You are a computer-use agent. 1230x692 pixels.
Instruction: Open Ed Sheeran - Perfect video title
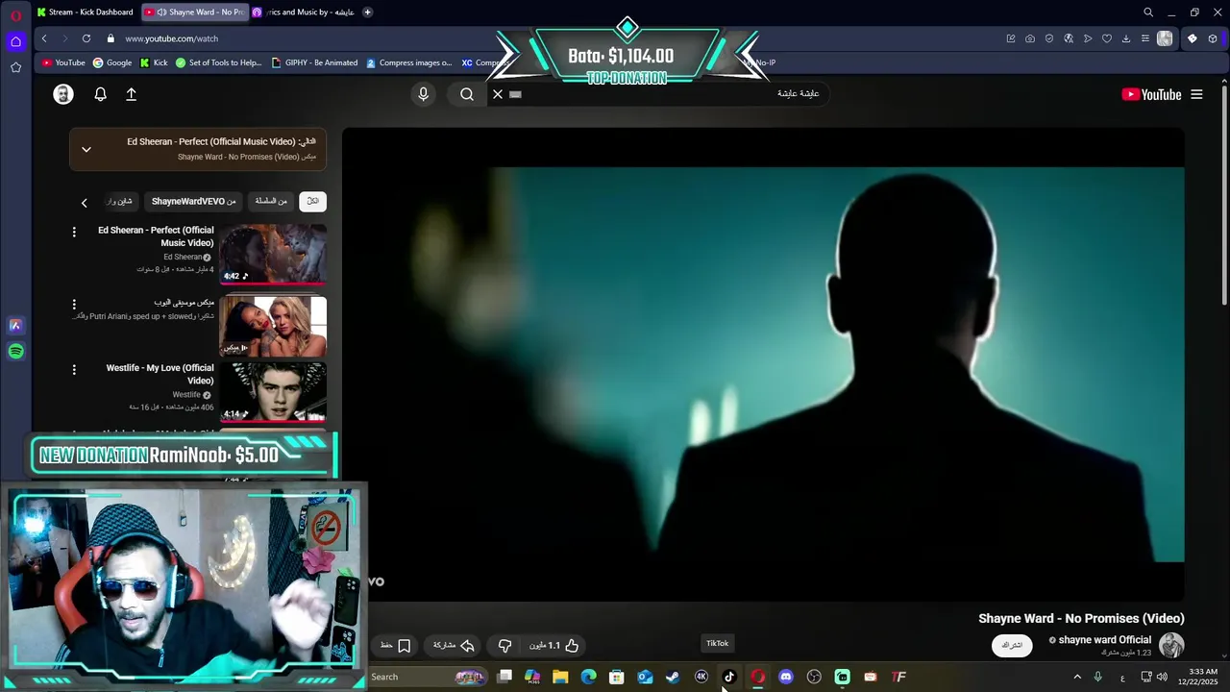click(156, 236)
